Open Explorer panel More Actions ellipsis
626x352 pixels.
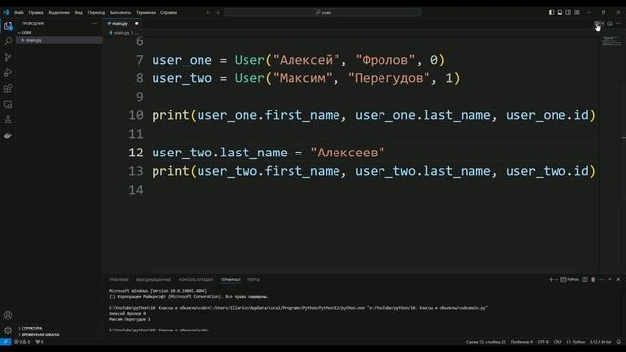(x=94, y=23)
